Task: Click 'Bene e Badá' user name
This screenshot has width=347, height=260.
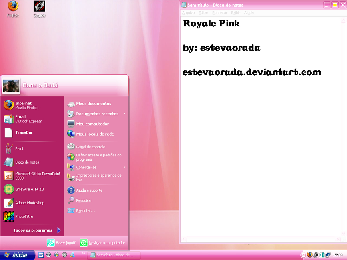Action: click(40, 85)
